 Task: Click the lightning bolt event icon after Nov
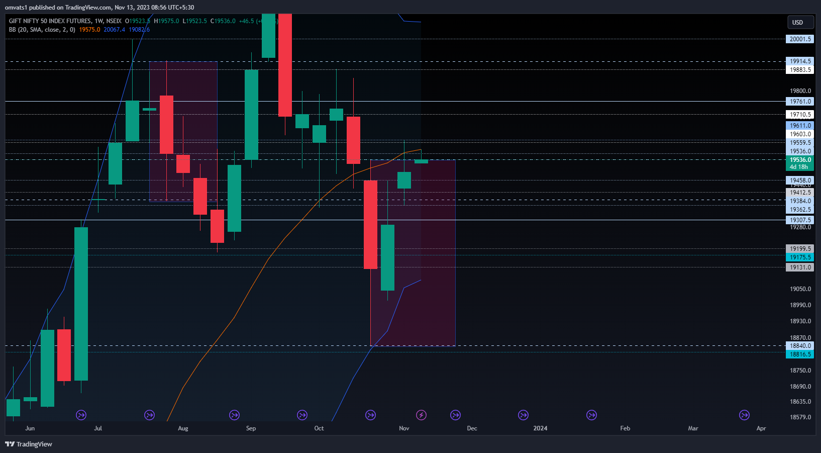(x=421, y=415)
